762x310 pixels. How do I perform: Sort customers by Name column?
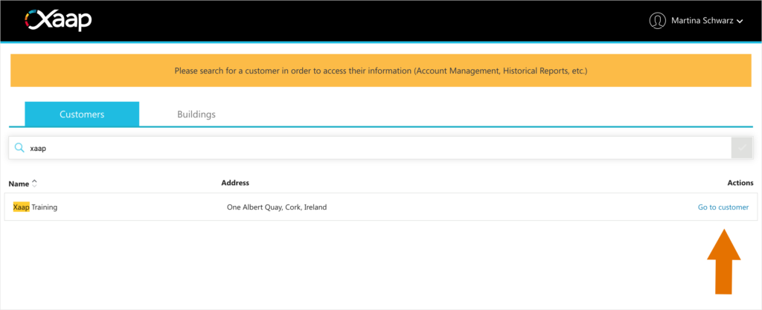(x=23, y=184)
